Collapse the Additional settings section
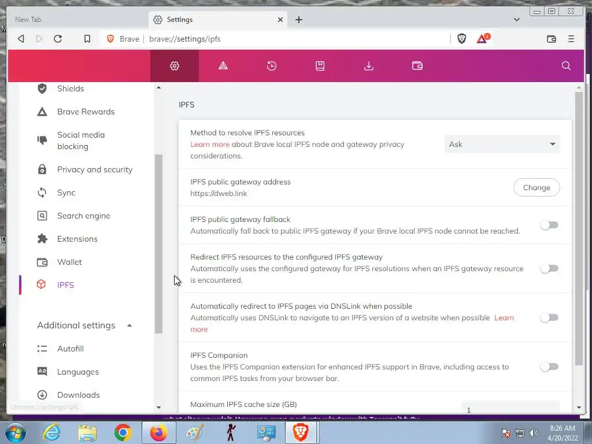Screen dimensions: 592x444 [x=129, y=325]
